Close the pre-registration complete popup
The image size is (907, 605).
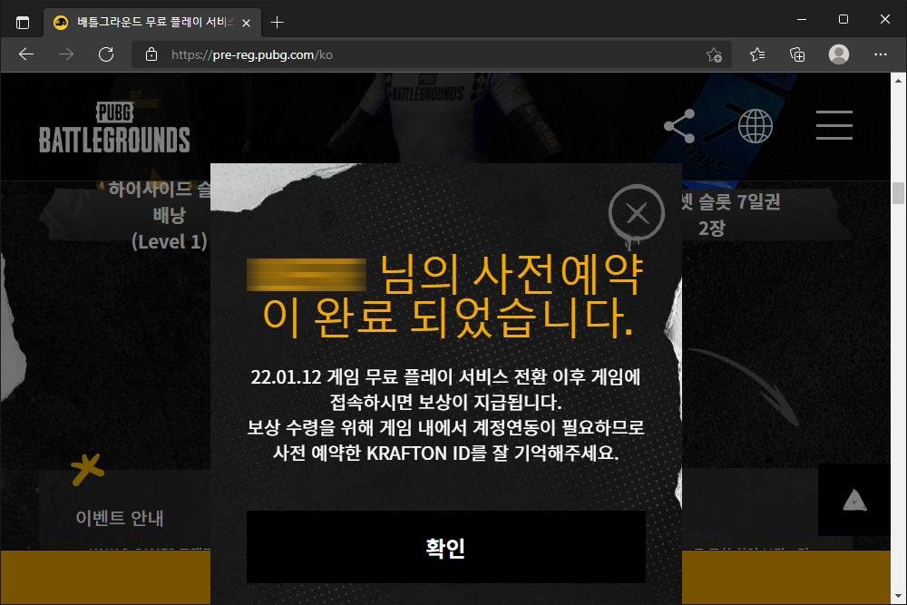click(637, 213)
